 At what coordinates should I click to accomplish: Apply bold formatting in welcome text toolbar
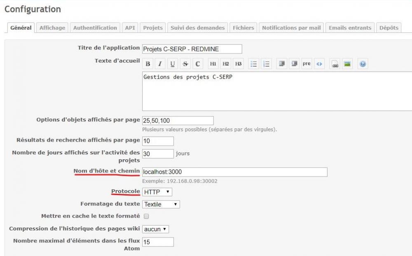(x=148, y=64)
